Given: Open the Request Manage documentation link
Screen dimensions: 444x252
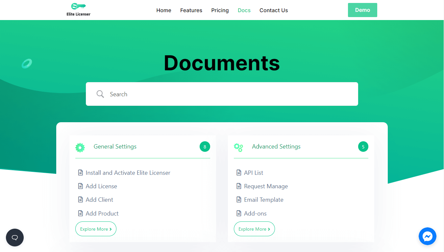Looking at the screenshot, I should click(x=266, y=186).
